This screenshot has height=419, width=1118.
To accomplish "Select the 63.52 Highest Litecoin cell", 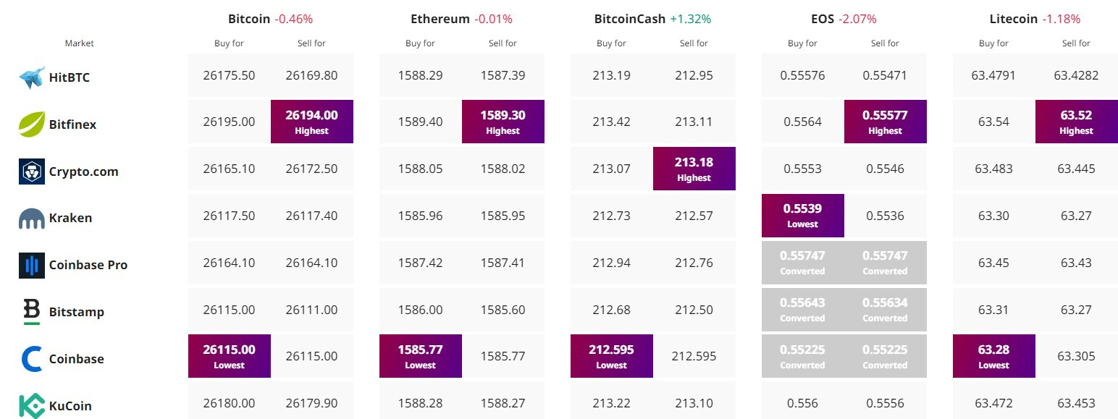I will pyautogui.click(x=1076, y=122).
